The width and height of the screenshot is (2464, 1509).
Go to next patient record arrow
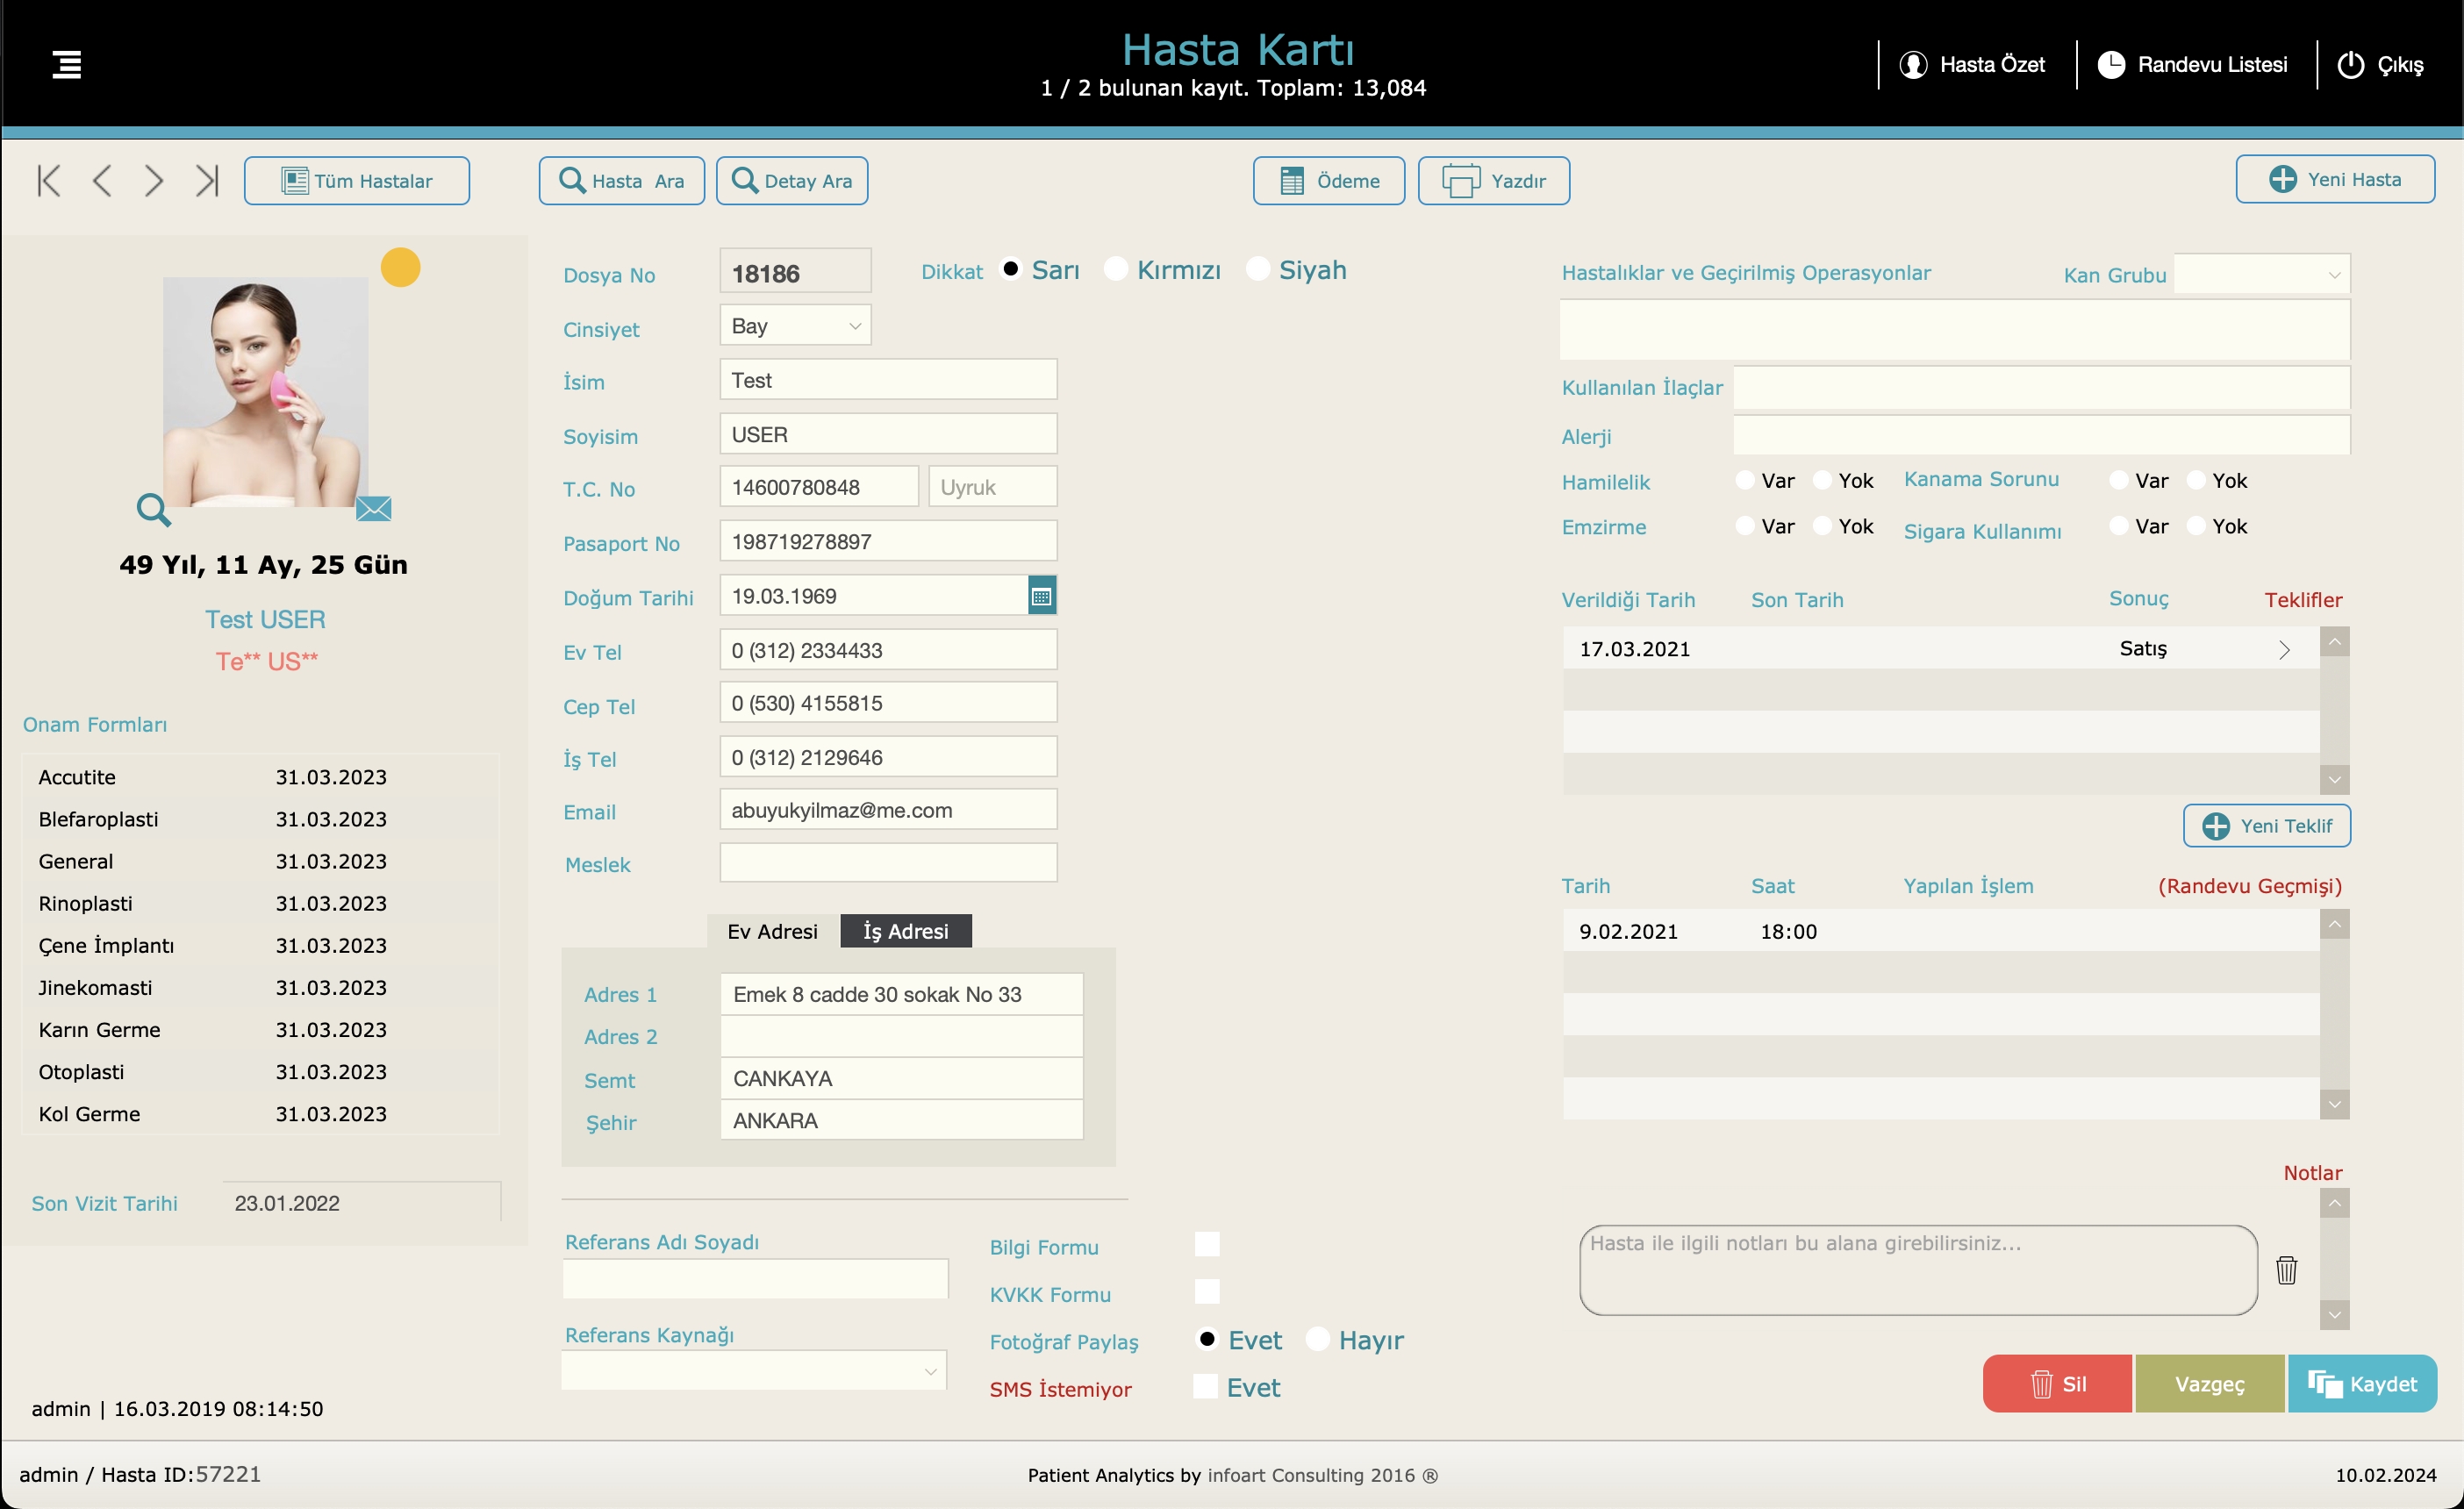point(153,180)
